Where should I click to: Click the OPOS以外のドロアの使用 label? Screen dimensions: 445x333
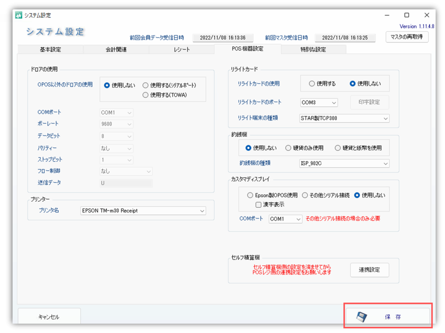pos(65,85)
